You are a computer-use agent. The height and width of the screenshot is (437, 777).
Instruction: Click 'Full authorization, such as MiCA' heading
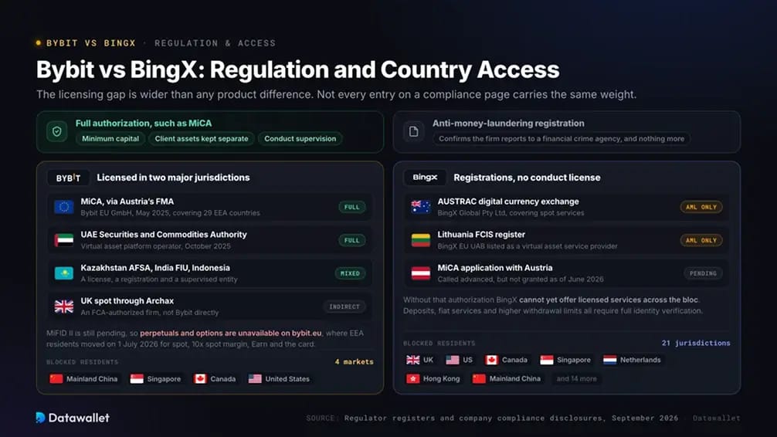(144, 123)
